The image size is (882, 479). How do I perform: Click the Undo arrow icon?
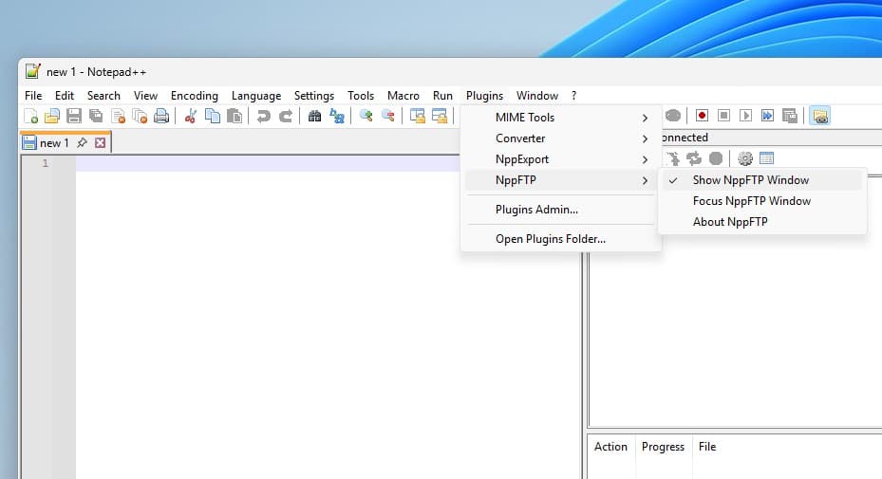[x=263, y=116]
